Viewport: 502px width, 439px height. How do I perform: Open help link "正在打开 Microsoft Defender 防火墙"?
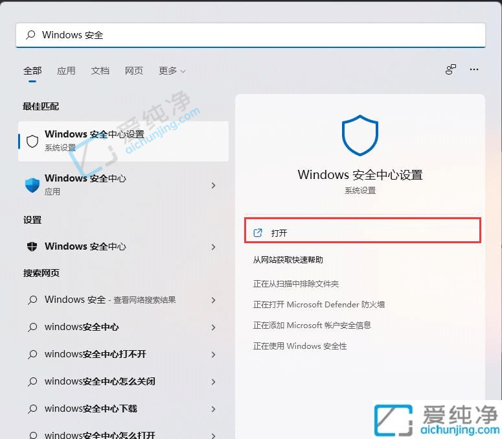click(319, 304)
